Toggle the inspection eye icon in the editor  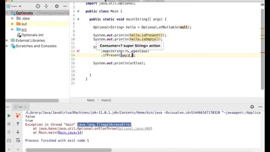tap(262, 5)
